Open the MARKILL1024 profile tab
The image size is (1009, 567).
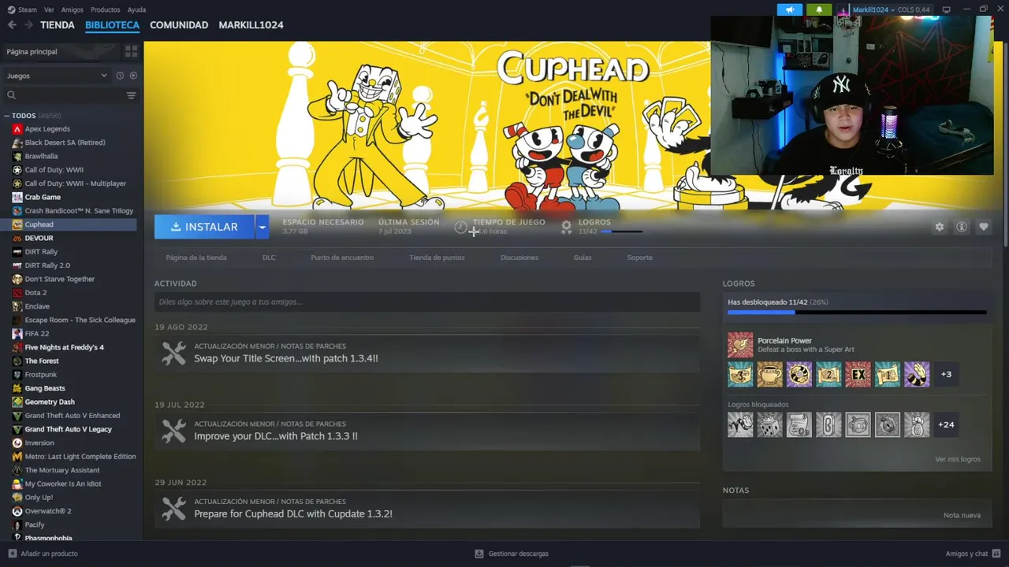coord(251,25)
